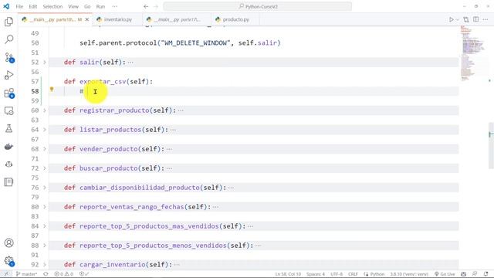Place cursor on exportar_csv function name

pos(103,82)
